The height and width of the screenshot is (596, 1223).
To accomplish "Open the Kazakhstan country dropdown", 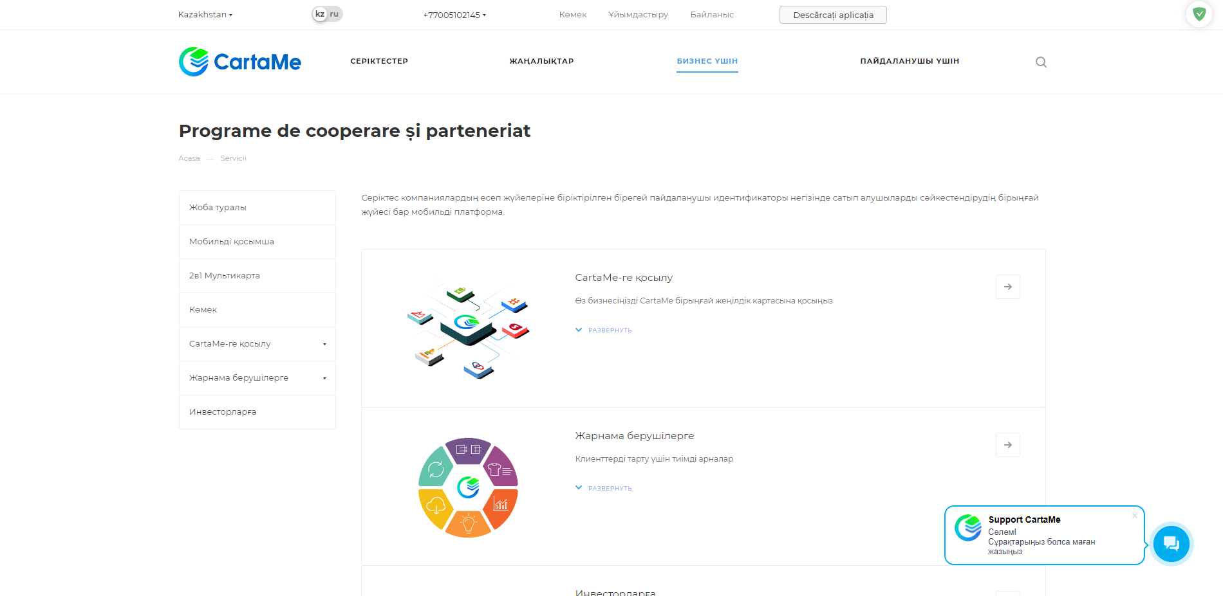I will click(x=205, y=14).
